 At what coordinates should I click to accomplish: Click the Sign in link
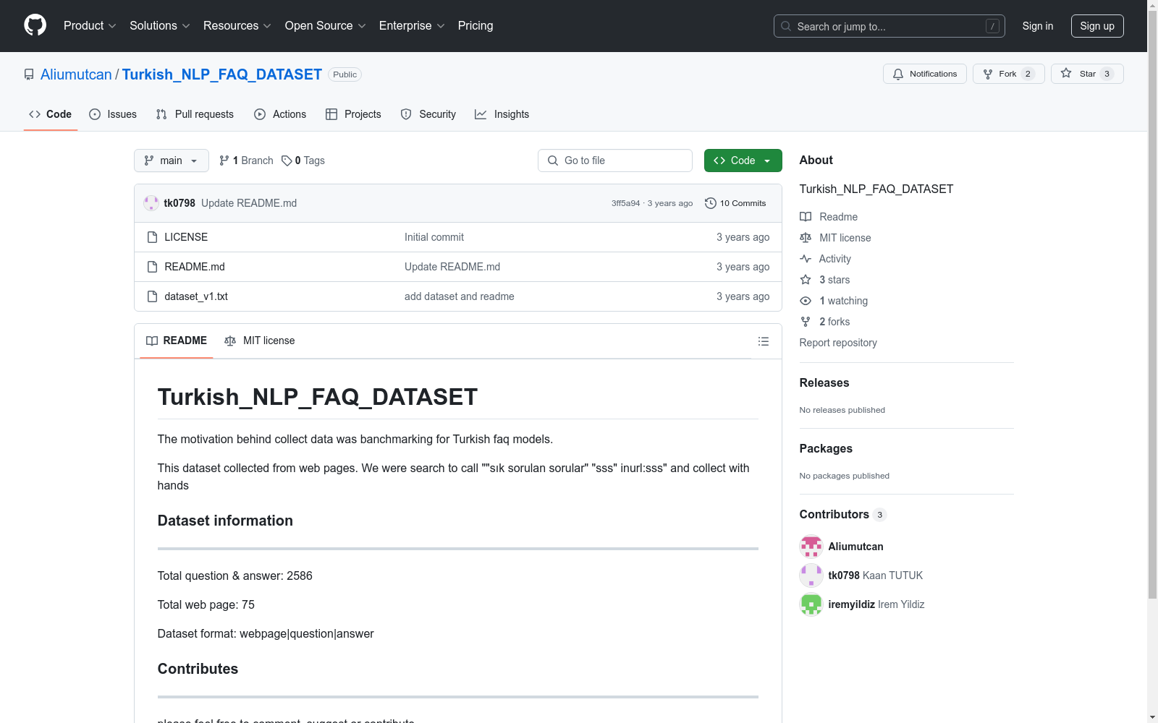1038,26
